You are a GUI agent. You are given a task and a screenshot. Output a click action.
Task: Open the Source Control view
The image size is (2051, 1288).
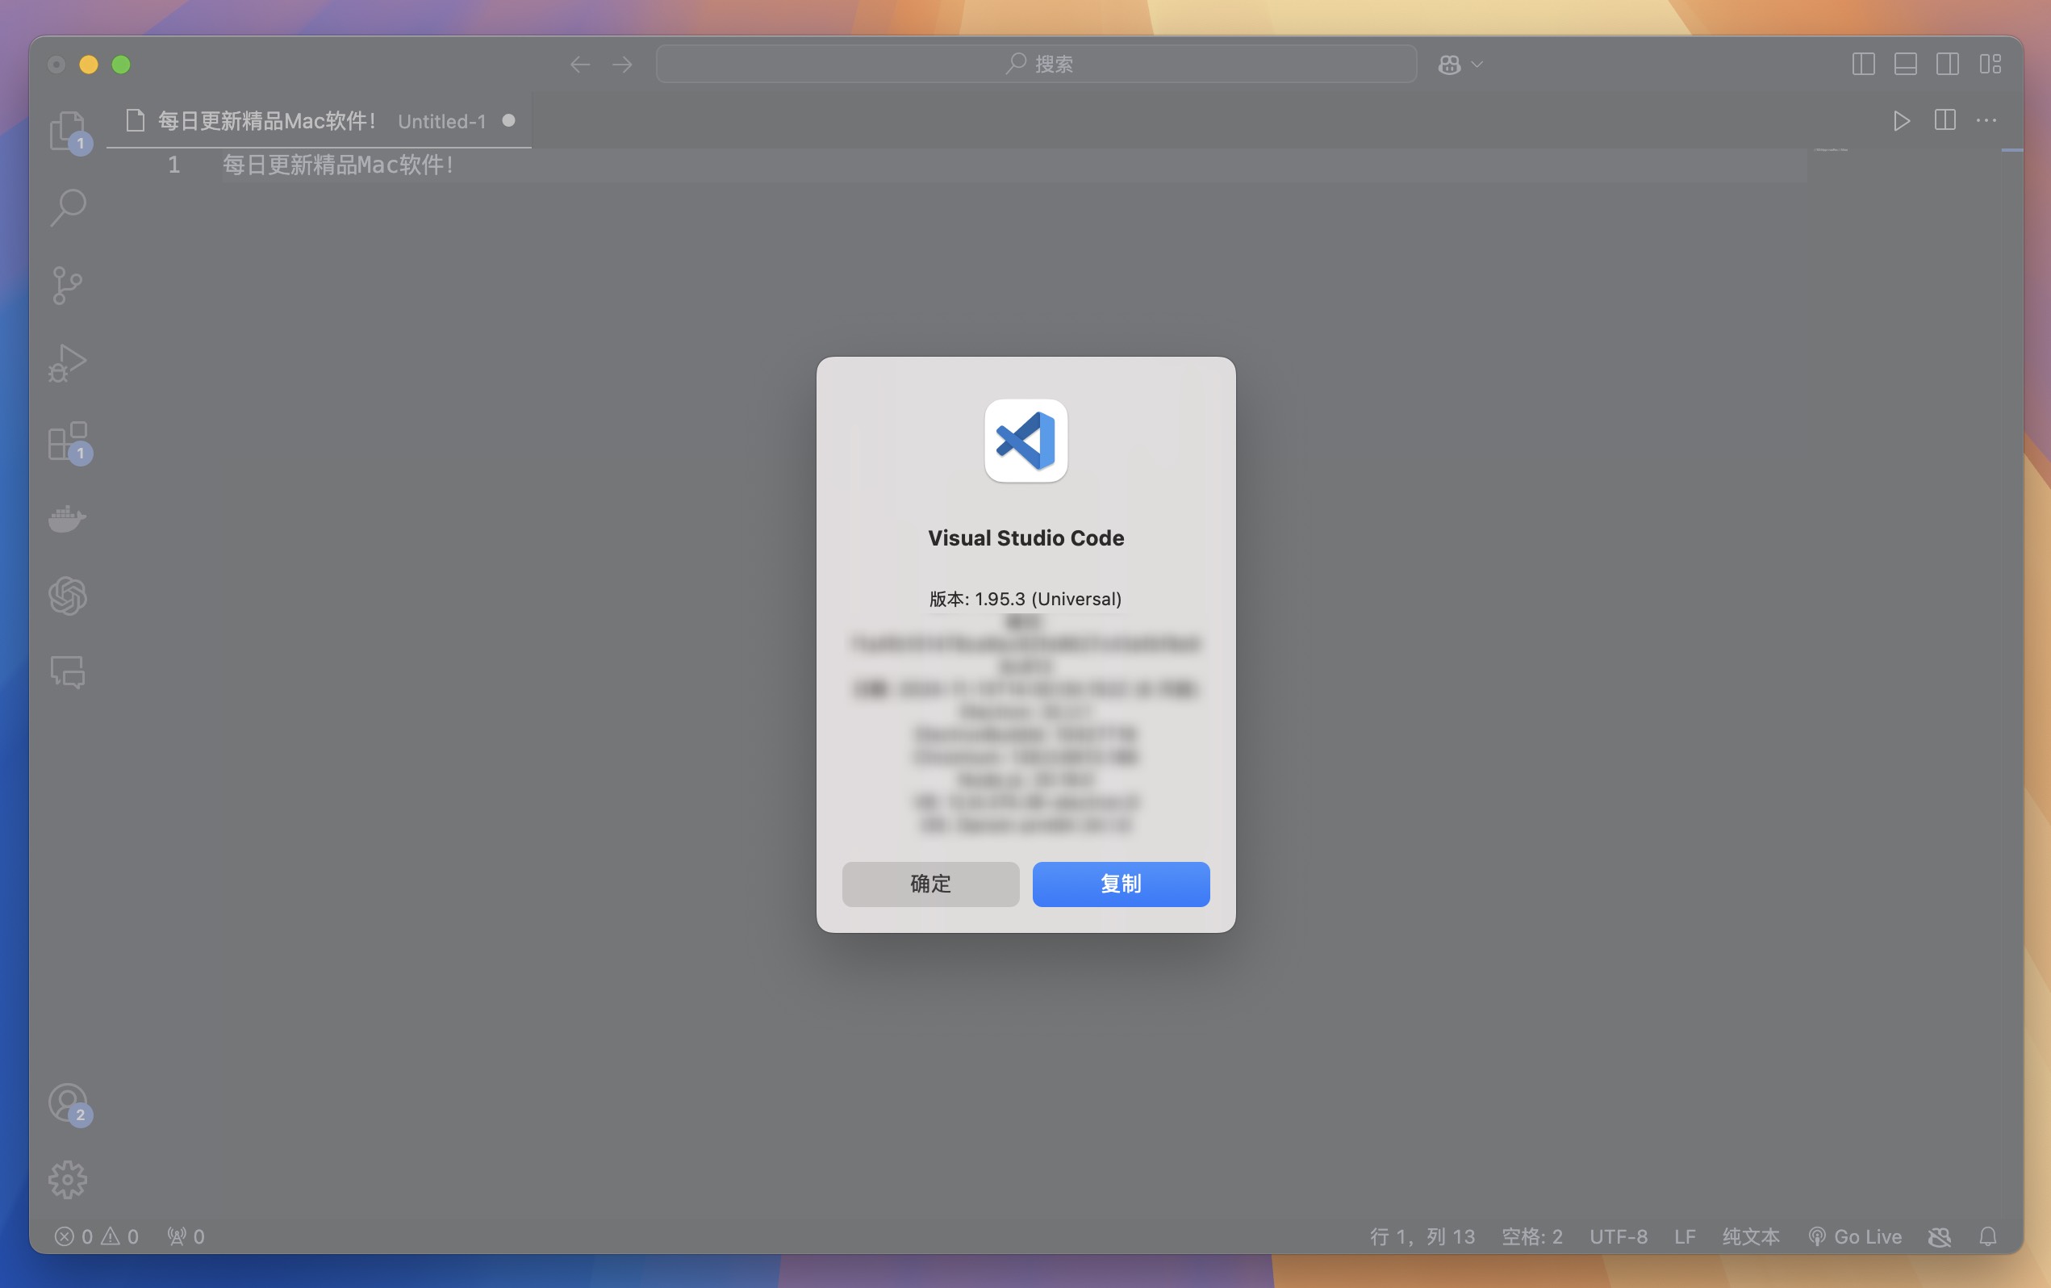click(67, 285)
